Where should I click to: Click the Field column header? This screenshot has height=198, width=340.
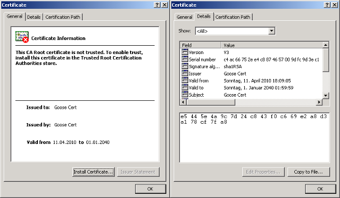click(200, 45)
